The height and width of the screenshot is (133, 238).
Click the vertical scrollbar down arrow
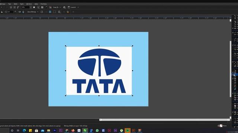click(231, 117)
